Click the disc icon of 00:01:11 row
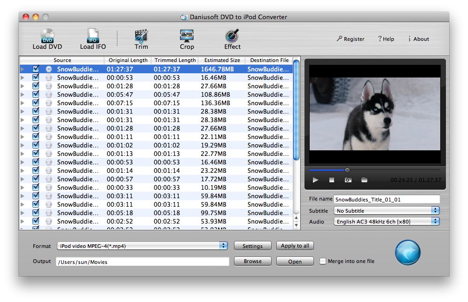This screenshot has width=468, height=302. coord(49,137)
